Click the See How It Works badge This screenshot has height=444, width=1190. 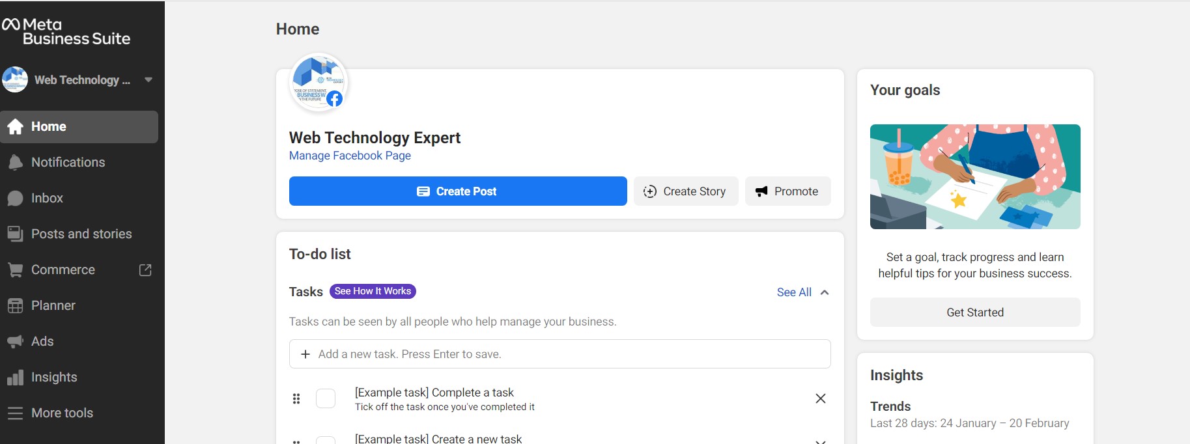[x=373, y=291]
